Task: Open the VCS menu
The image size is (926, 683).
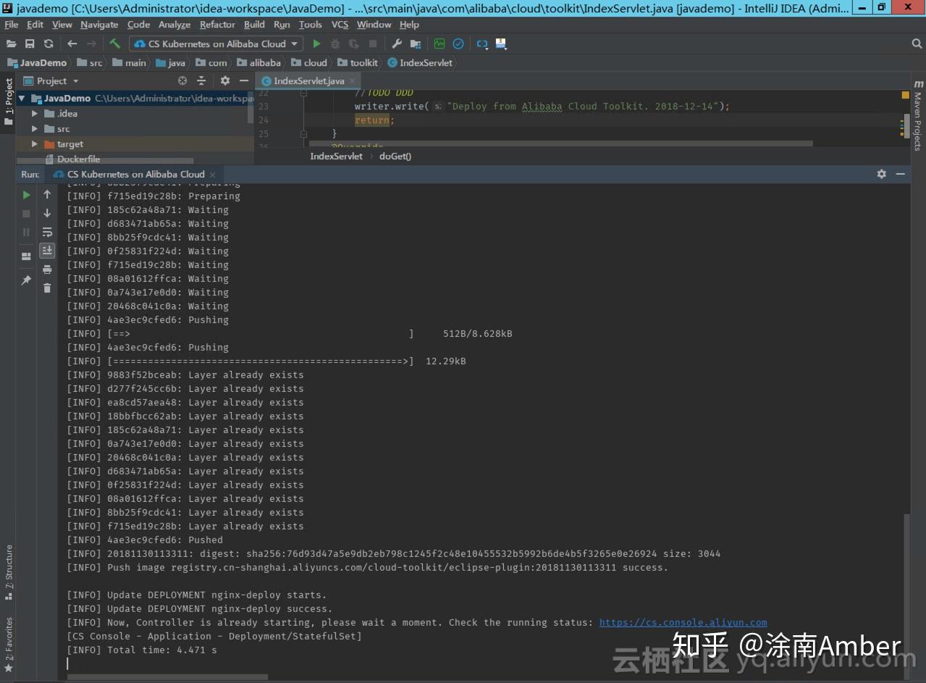Action: click(x=340, y=25)
